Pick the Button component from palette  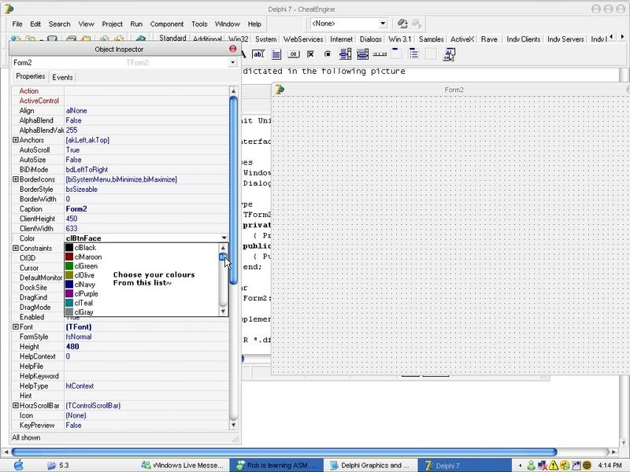(293, 54)
